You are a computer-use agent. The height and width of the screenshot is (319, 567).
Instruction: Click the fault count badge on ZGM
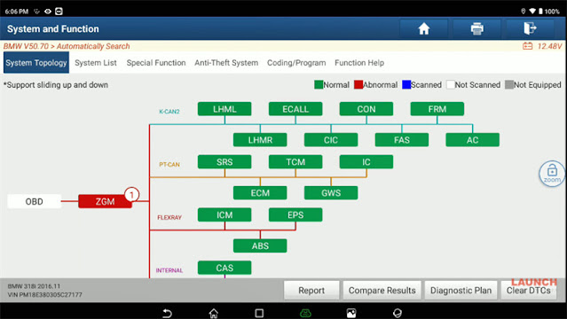[131, 195]
